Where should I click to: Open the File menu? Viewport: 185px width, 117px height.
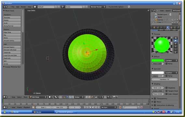[x=13, y=7]
